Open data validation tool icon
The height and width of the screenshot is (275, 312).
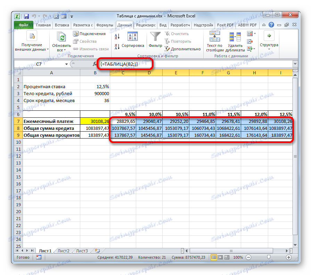coord(250,34)
